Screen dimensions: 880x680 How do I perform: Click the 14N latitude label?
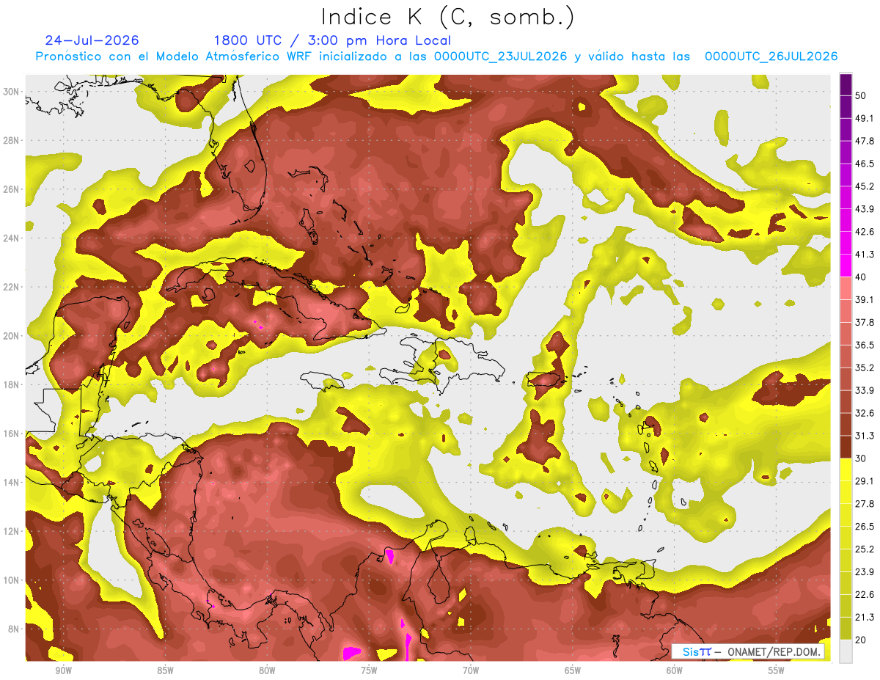(x=10, y=482)
